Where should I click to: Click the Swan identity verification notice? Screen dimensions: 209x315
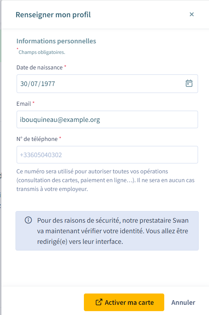coord(113,231)
